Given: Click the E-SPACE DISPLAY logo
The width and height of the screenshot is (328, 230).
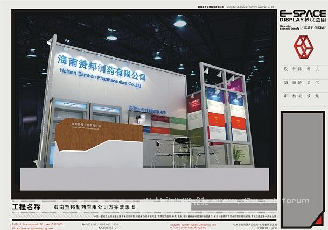Looking at the screenshot, I should click(303, 17).
